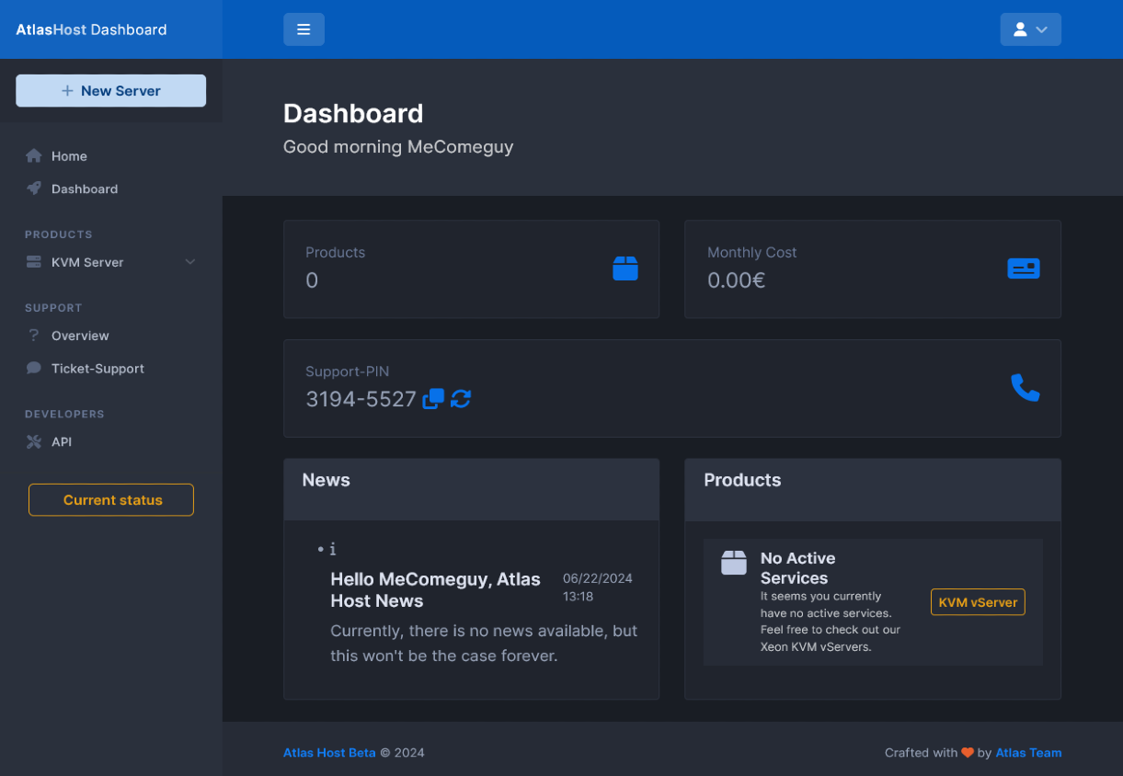
Task: Regenerate the Support-PIN via refresh icon
Action: coord(461,399)
